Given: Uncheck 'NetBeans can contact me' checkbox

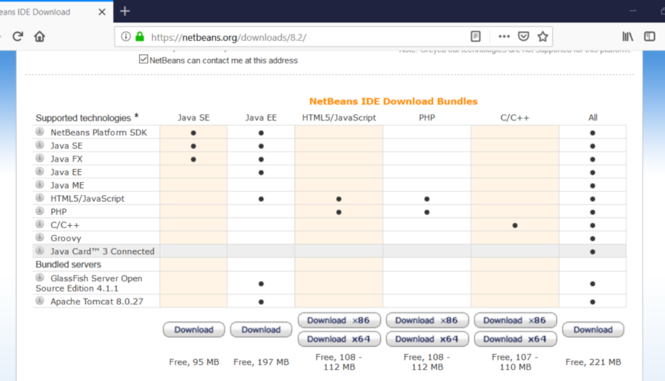Looking at the screenshot, I should (144, 60).
